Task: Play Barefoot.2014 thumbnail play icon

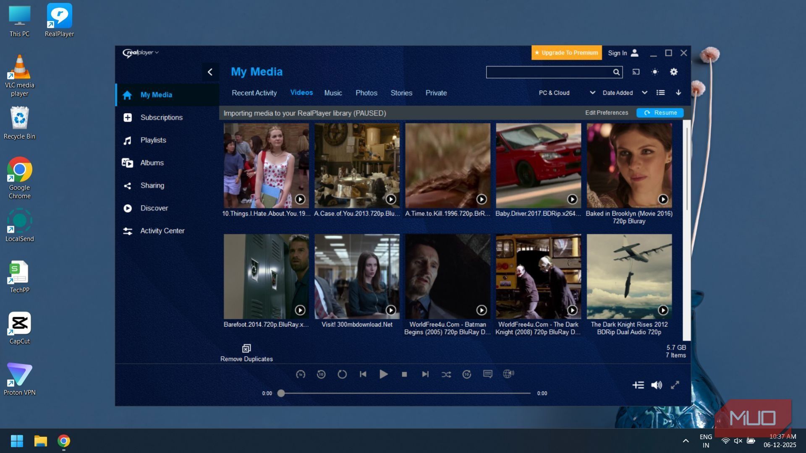Action: [300, 310]
